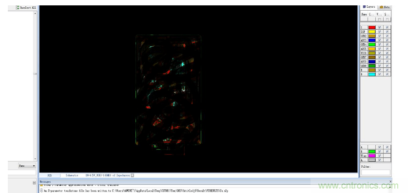
Task: Click the Nets tab icon
Action: point(381,7)
